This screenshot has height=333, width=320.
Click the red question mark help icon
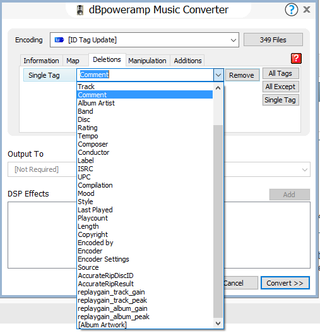[296, 58]
